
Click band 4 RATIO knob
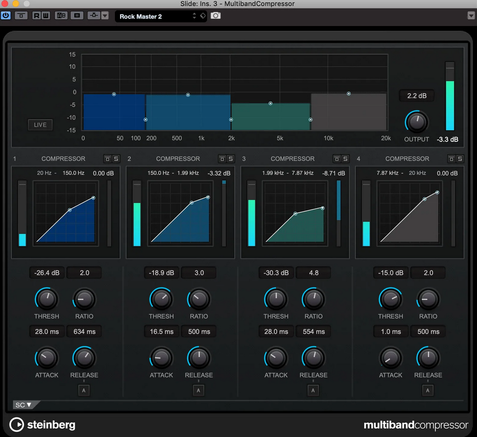point(428,299)
